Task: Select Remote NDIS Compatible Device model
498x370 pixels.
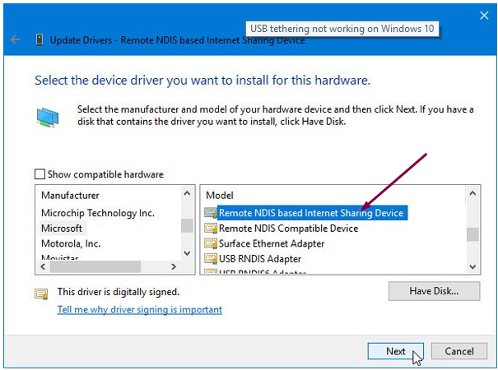Action: pyautogui.click(x=288, y=228)
